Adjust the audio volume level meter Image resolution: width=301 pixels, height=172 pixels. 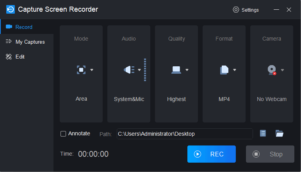[x=145, y=70]
